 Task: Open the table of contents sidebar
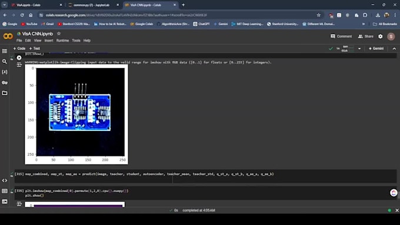pos(5,51)
